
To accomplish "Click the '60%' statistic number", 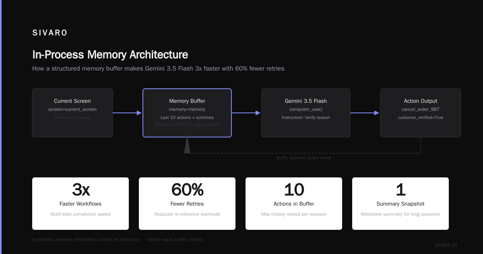I will tap(187, 189).
